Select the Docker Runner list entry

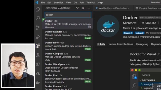tap(68, 87)
